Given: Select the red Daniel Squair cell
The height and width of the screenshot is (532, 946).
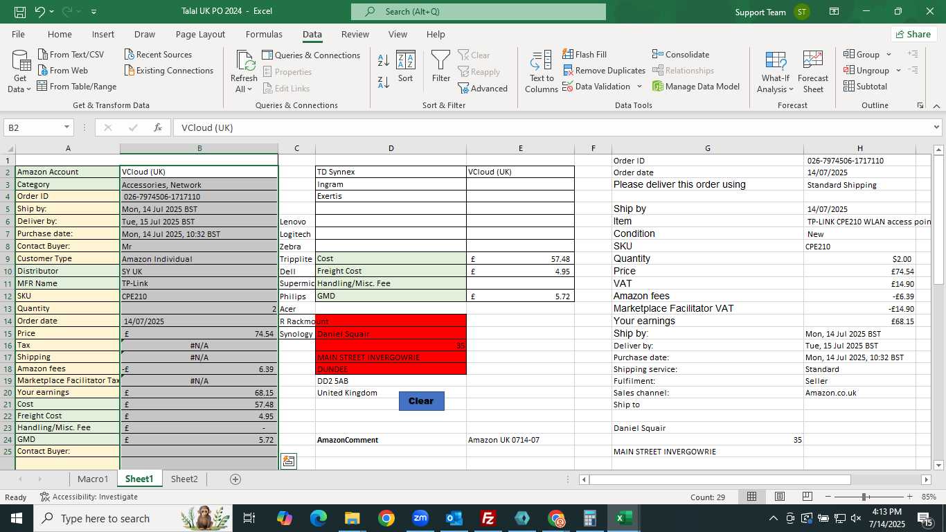Looking at the screenshot, I should [x=391, y=334].
